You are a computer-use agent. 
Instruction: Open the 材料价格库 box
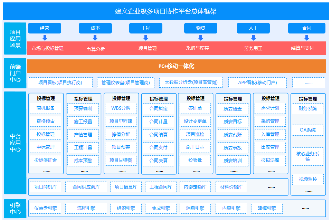point(231,187)
